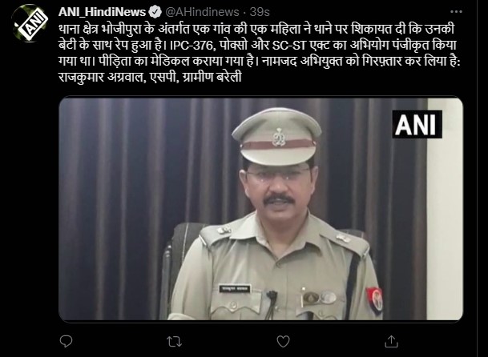
Task: Open the tweet via the 39s timestamp
Action: point(260,12)
